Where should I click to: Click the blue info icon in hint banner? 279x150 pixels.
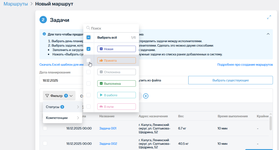44,34
